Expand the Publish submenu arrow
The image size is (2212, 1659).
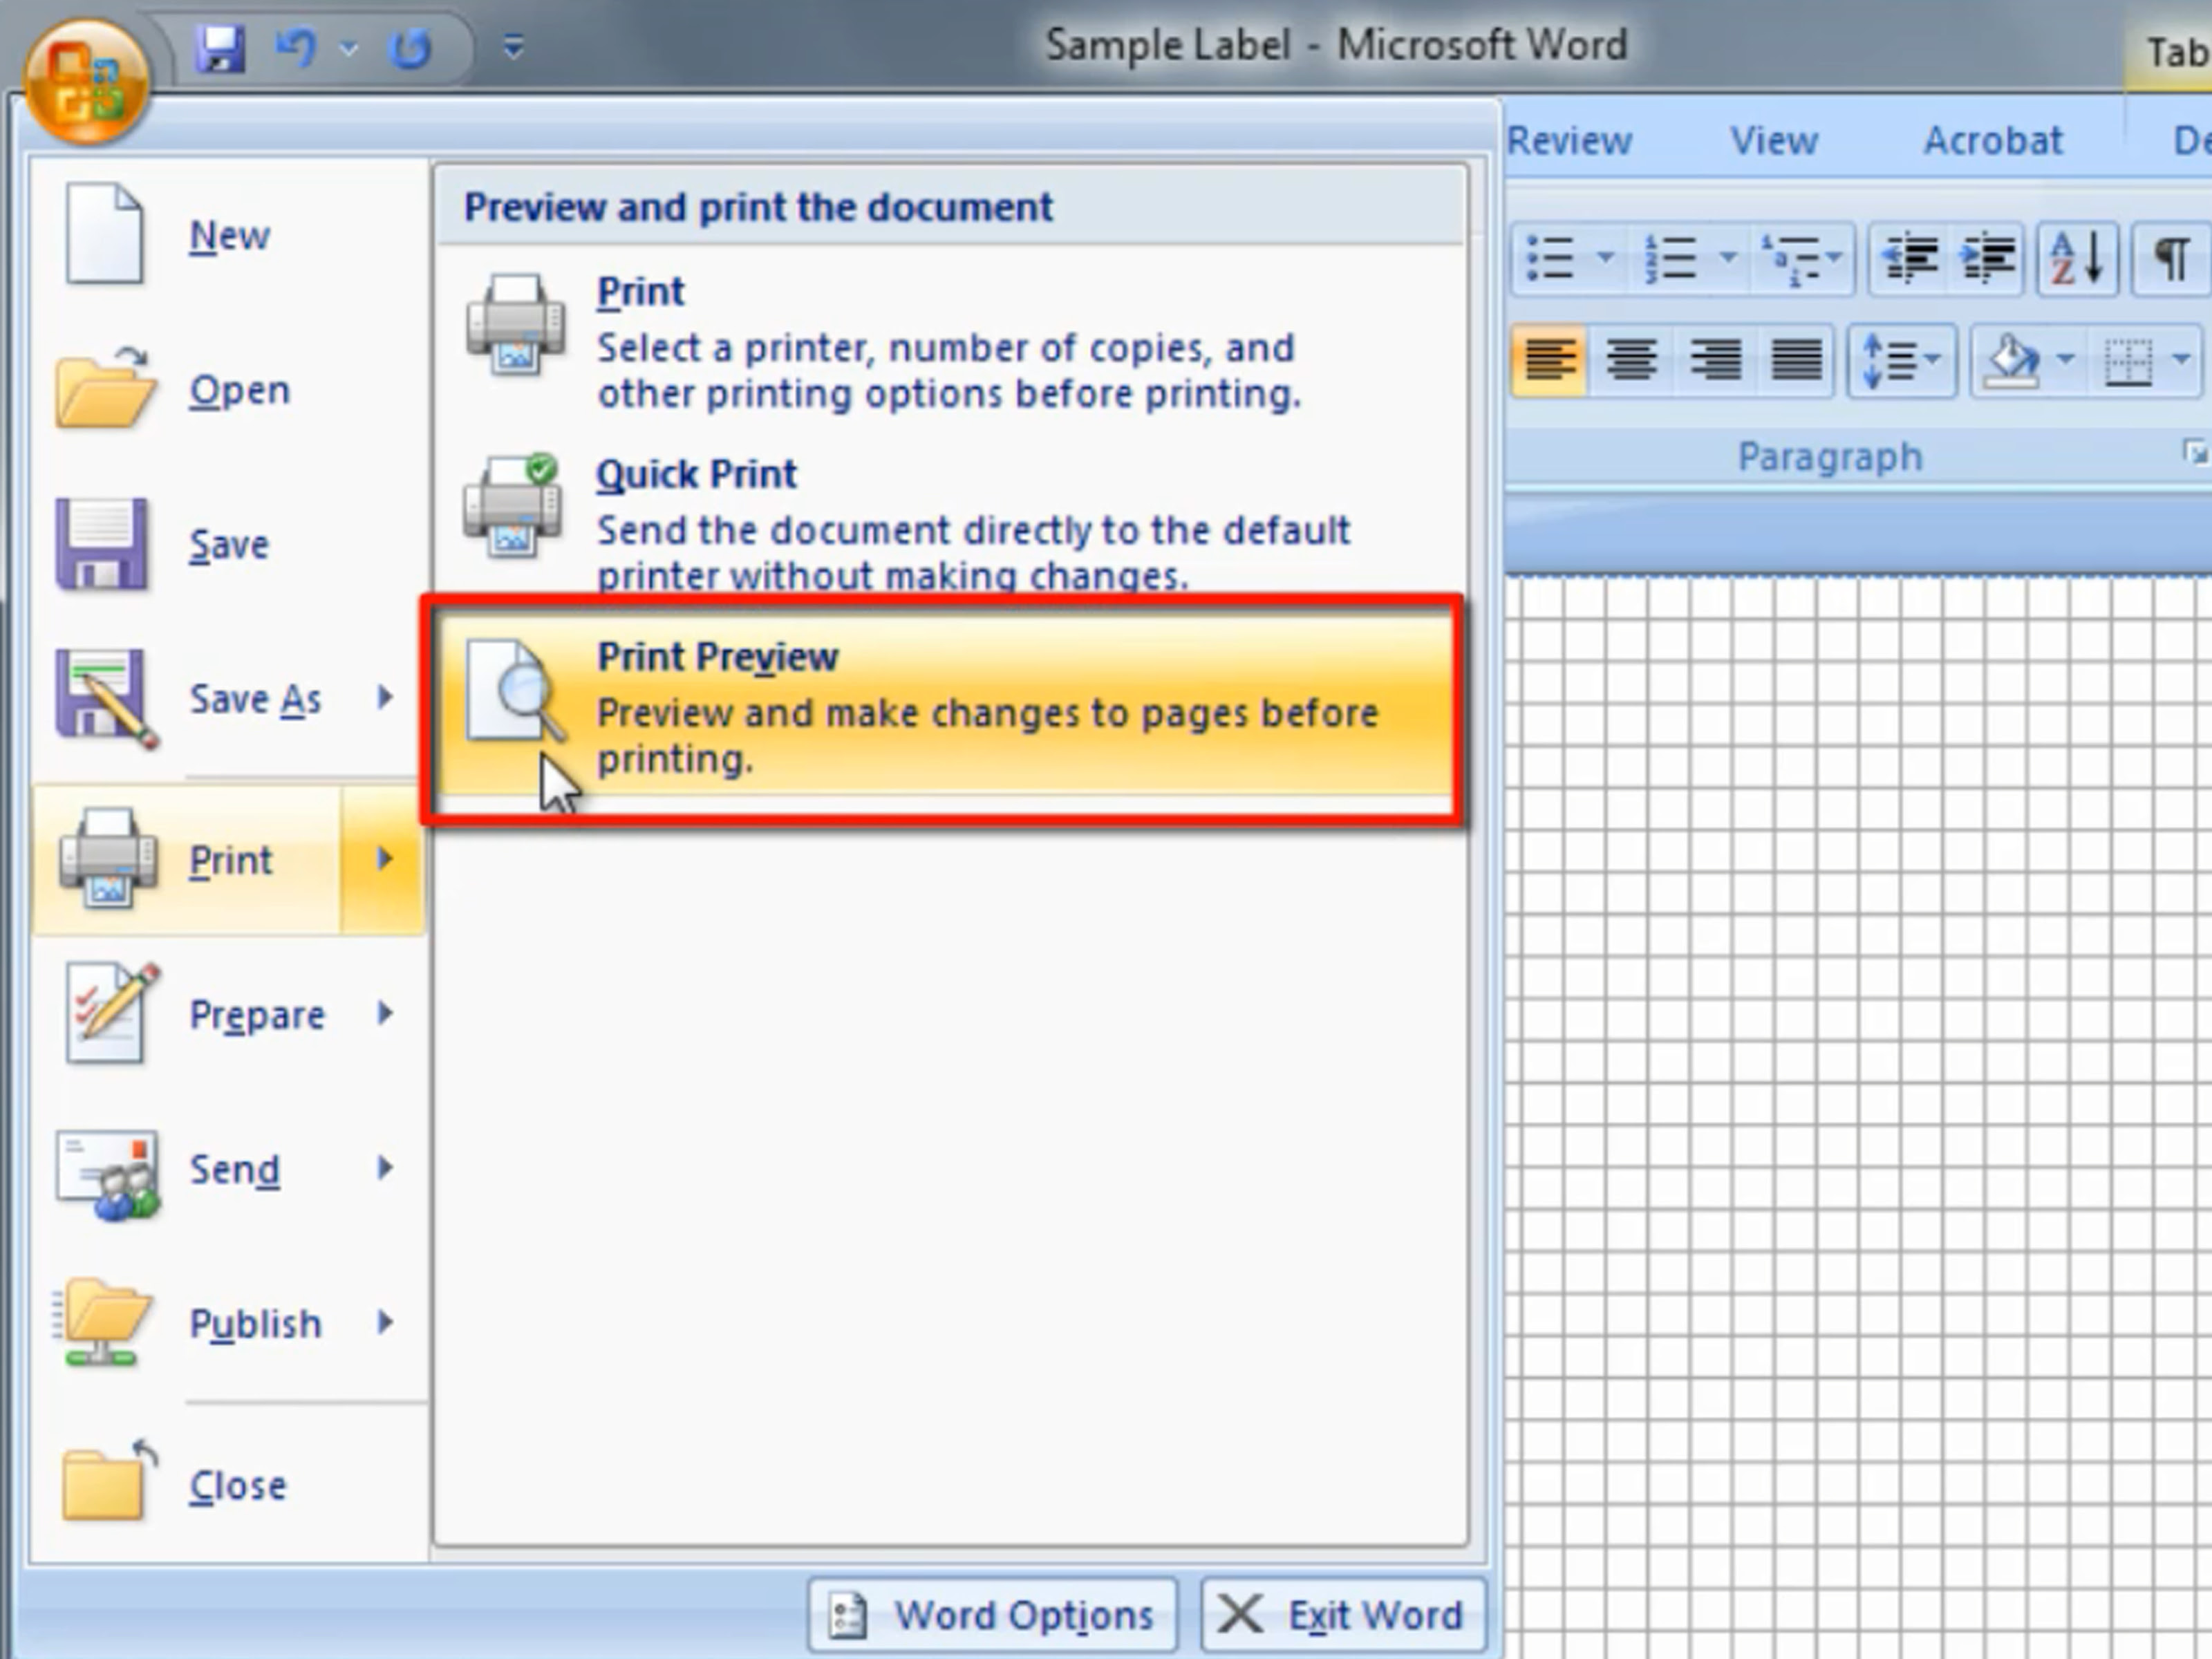click(385, 1323)
